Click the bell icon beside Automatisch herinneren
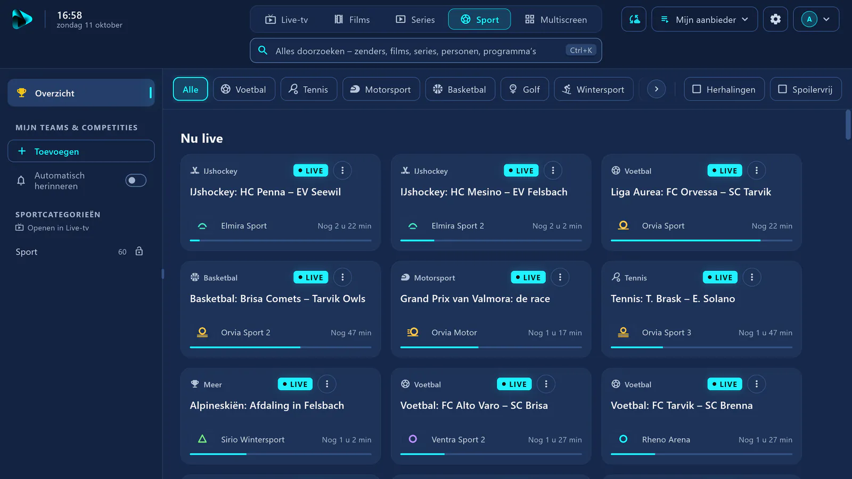The width and height of the screenshot is (852, 479). tap(21, 180)
